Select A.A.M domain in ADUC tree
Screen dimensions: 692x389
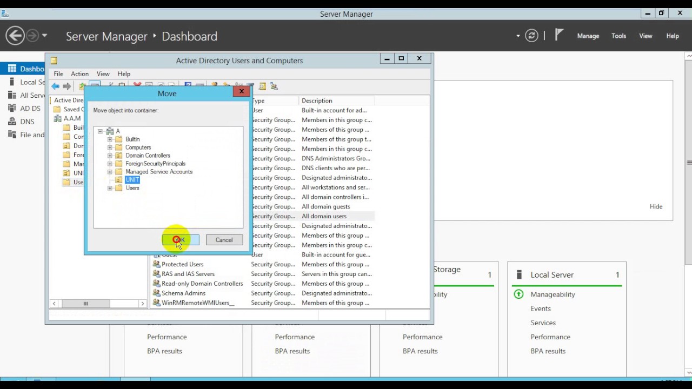point(72,118)
